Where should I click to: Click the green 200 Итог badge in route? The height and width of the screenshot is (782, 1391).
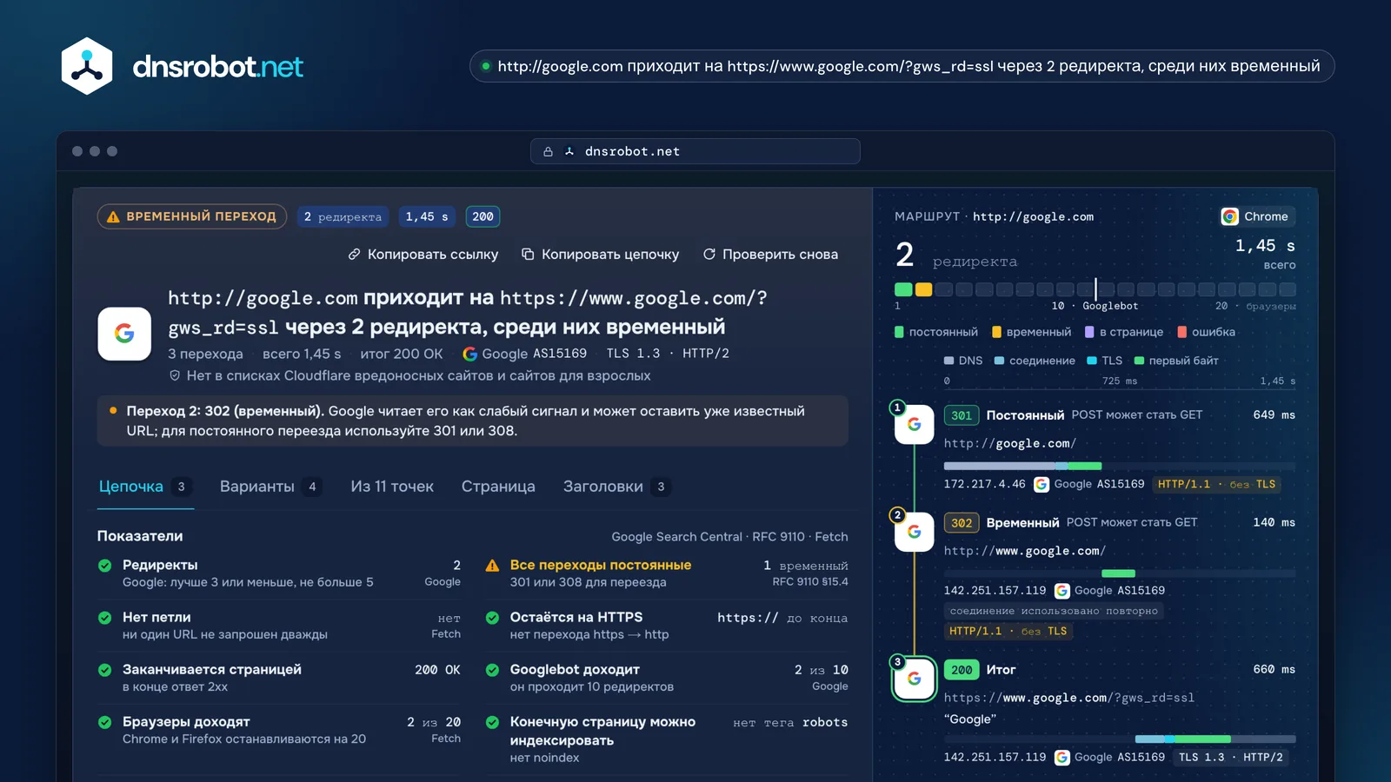962,670
